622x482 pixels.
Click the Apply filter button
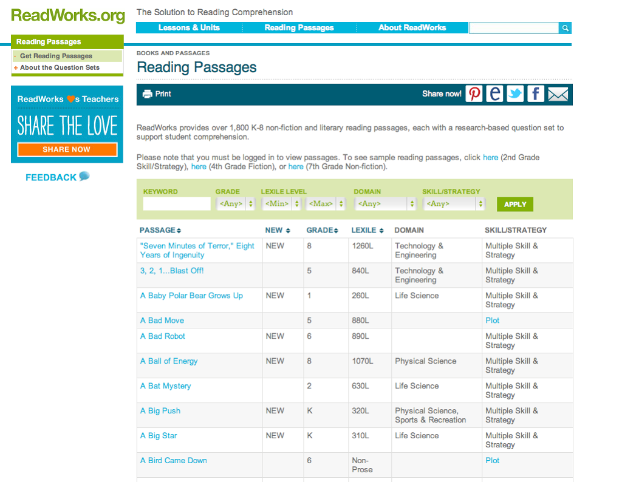[x=515, y=205]
